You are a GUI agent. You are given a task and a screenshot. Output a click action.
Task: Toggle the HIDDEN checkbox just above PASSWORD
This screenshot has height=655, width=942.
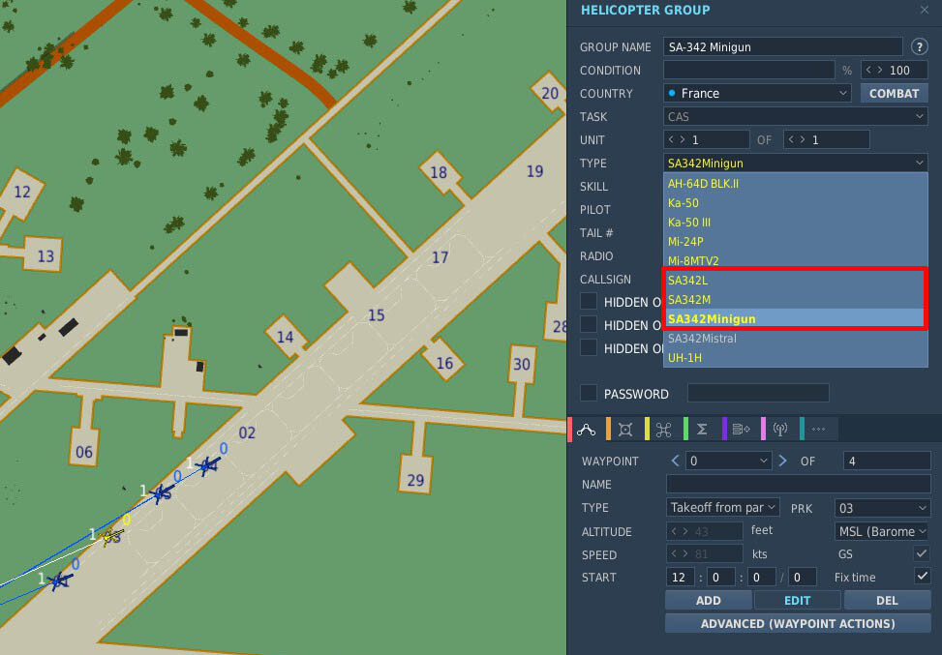click(x=589, y=348)
